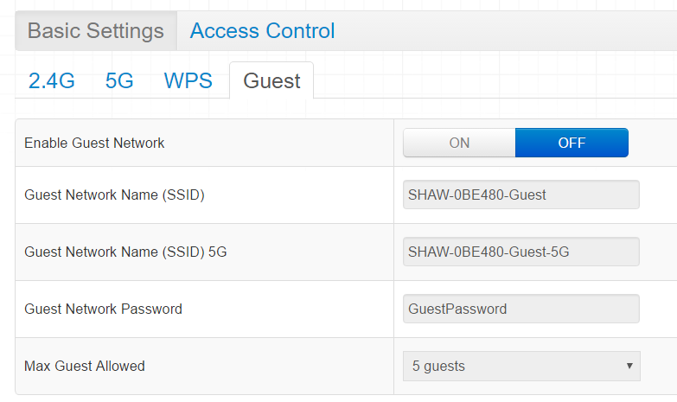677x402 pixels.
Task: Turn guest network ON
Action: [459, 143]
